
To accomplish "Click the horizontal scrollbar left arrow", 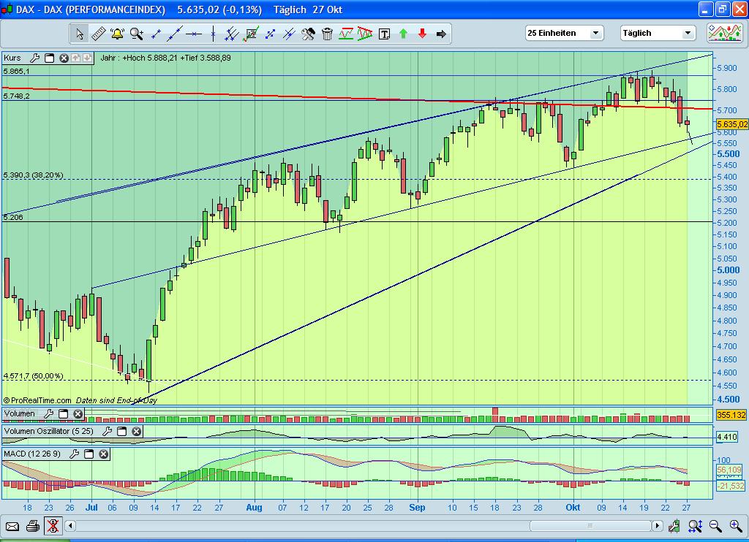I will (x=70, y=526).
